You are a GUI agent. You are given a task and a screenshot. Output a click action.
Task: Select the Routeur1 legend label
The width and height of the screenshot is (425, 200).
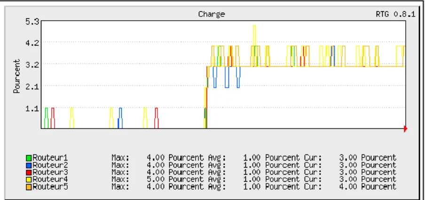click(x=50, y=157)
